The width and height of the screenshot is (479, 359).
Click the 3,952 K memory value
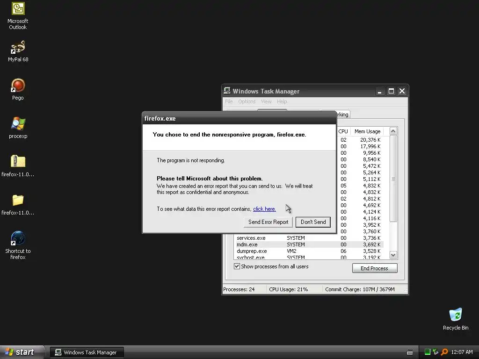click(371, 225)
